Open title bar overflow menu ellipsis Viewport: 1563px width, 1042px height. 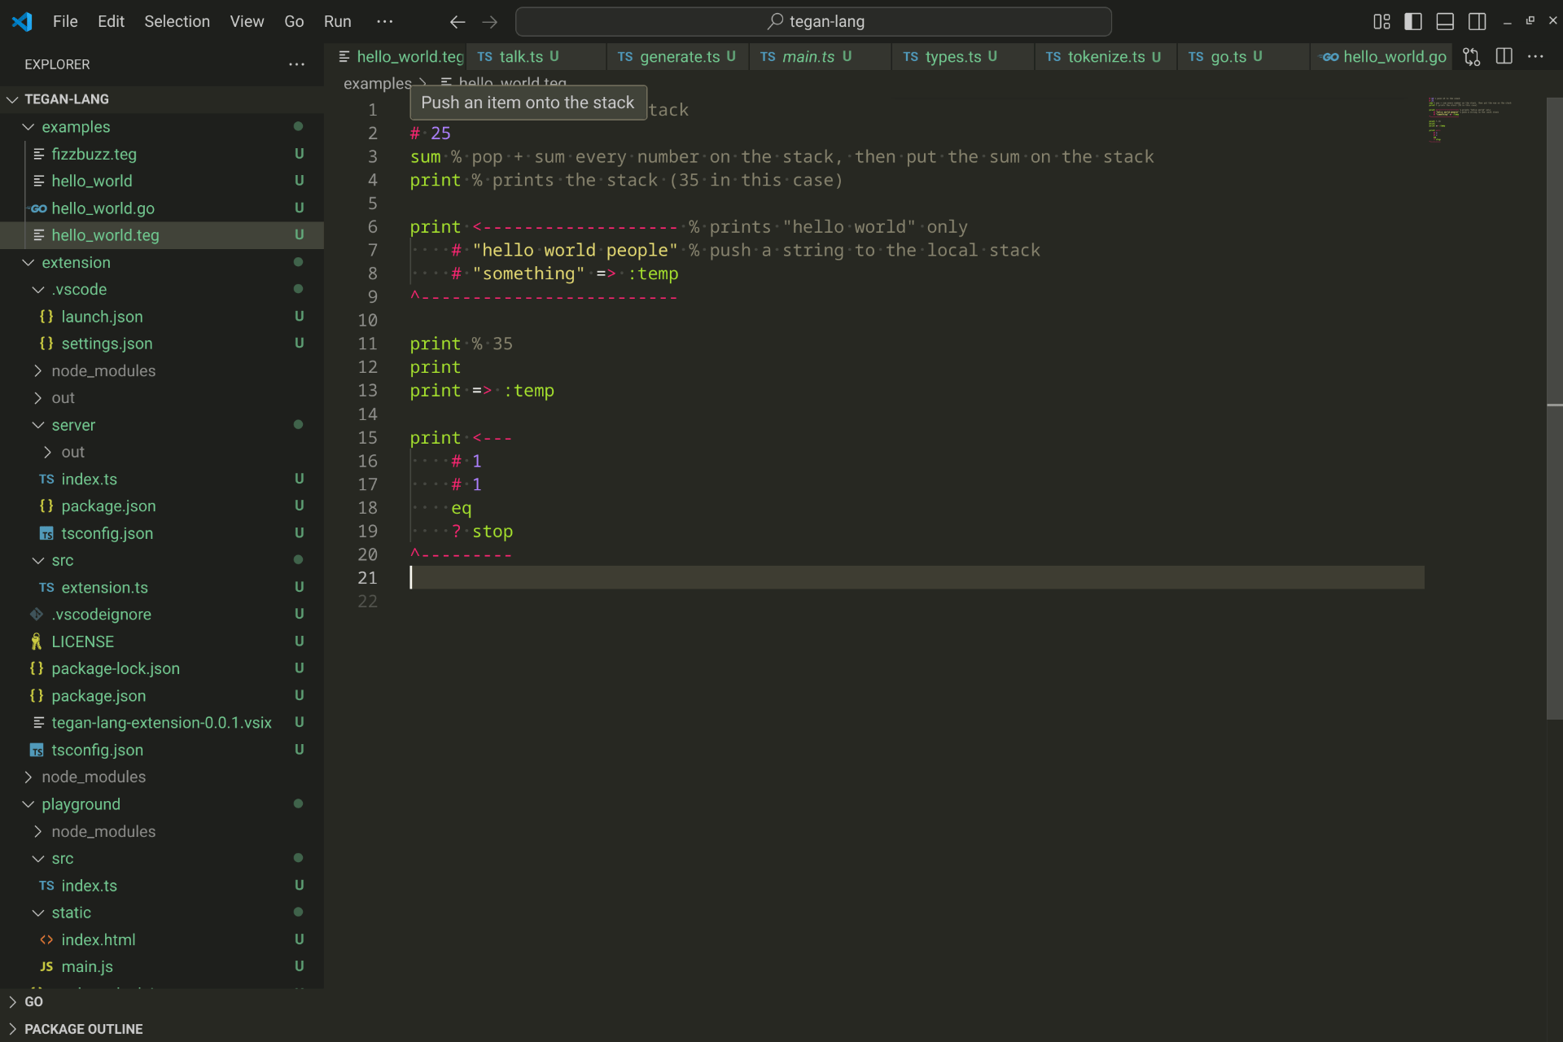[x=384, y=22]
